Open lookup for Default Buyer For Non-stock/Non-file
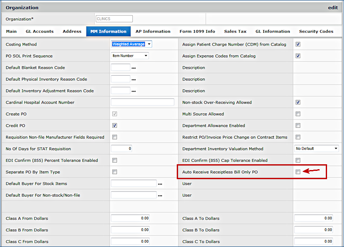 160,195
